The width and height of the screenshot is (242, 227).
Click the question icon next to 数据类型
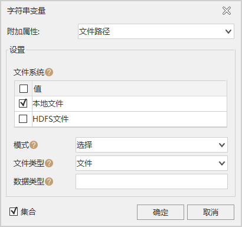pos(49,181)
